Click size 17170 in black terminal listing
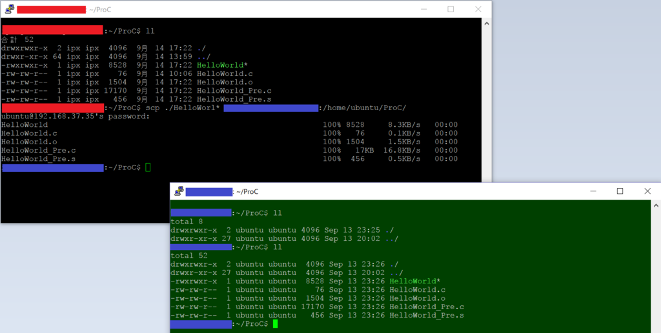 pos(116,91)
